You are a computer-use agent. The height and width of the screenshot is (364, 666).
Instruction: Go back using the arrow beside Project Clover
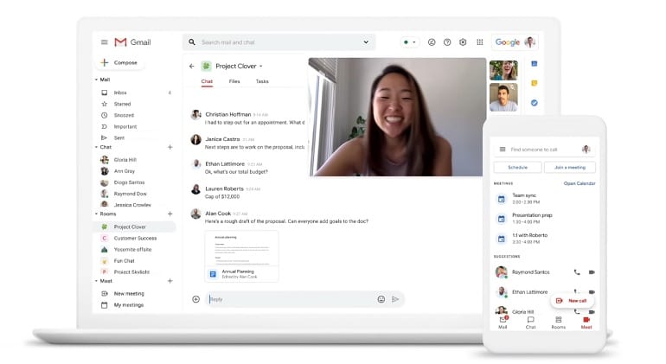pyautogui.click(x=192, y=66)
